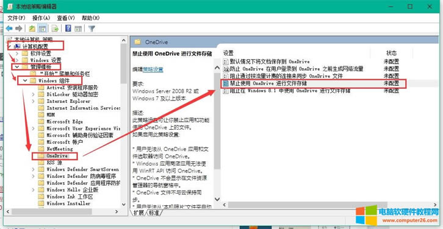Click the folder icon next to Windows 设置

pyautogui.click(x=25, y=60)
